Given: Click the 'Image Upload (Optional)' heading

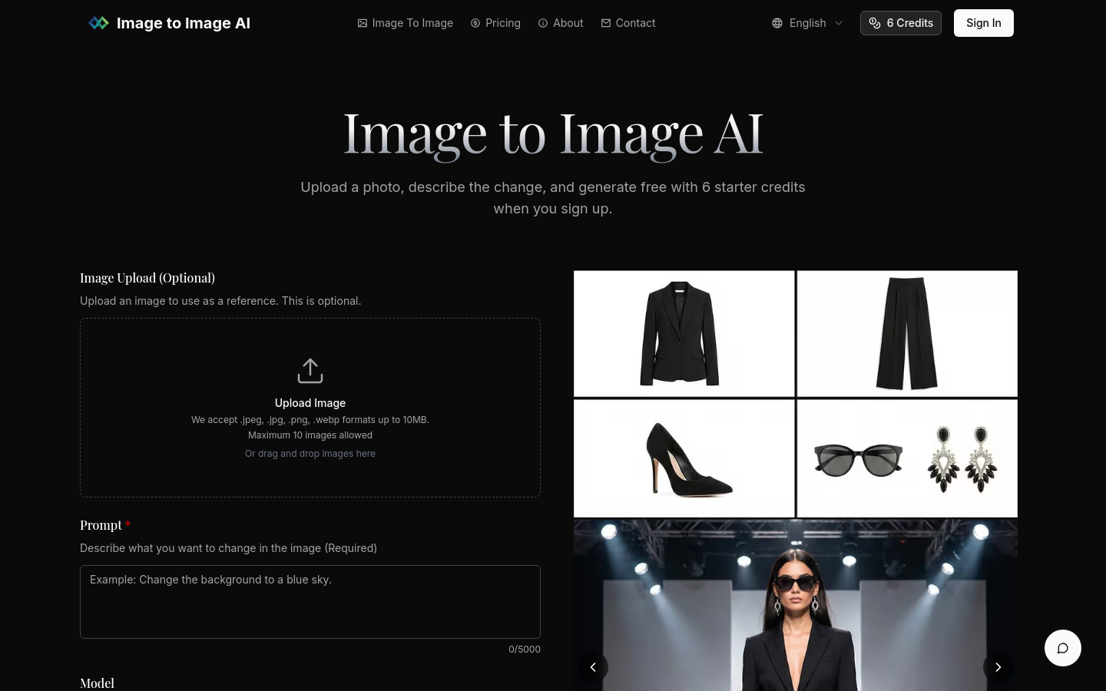Looking at the screenshot, I should 147,278.
